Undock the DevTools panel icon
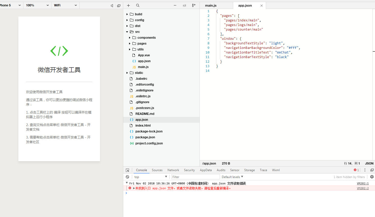The width and height of the screenshot is (375, 217). tap(372, 170)
